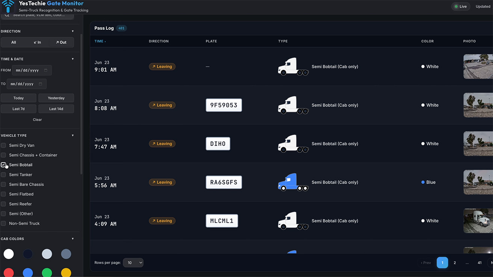Click calendar icon in TO date field
The image size is (493, 277).
click(x=41, y=84)
